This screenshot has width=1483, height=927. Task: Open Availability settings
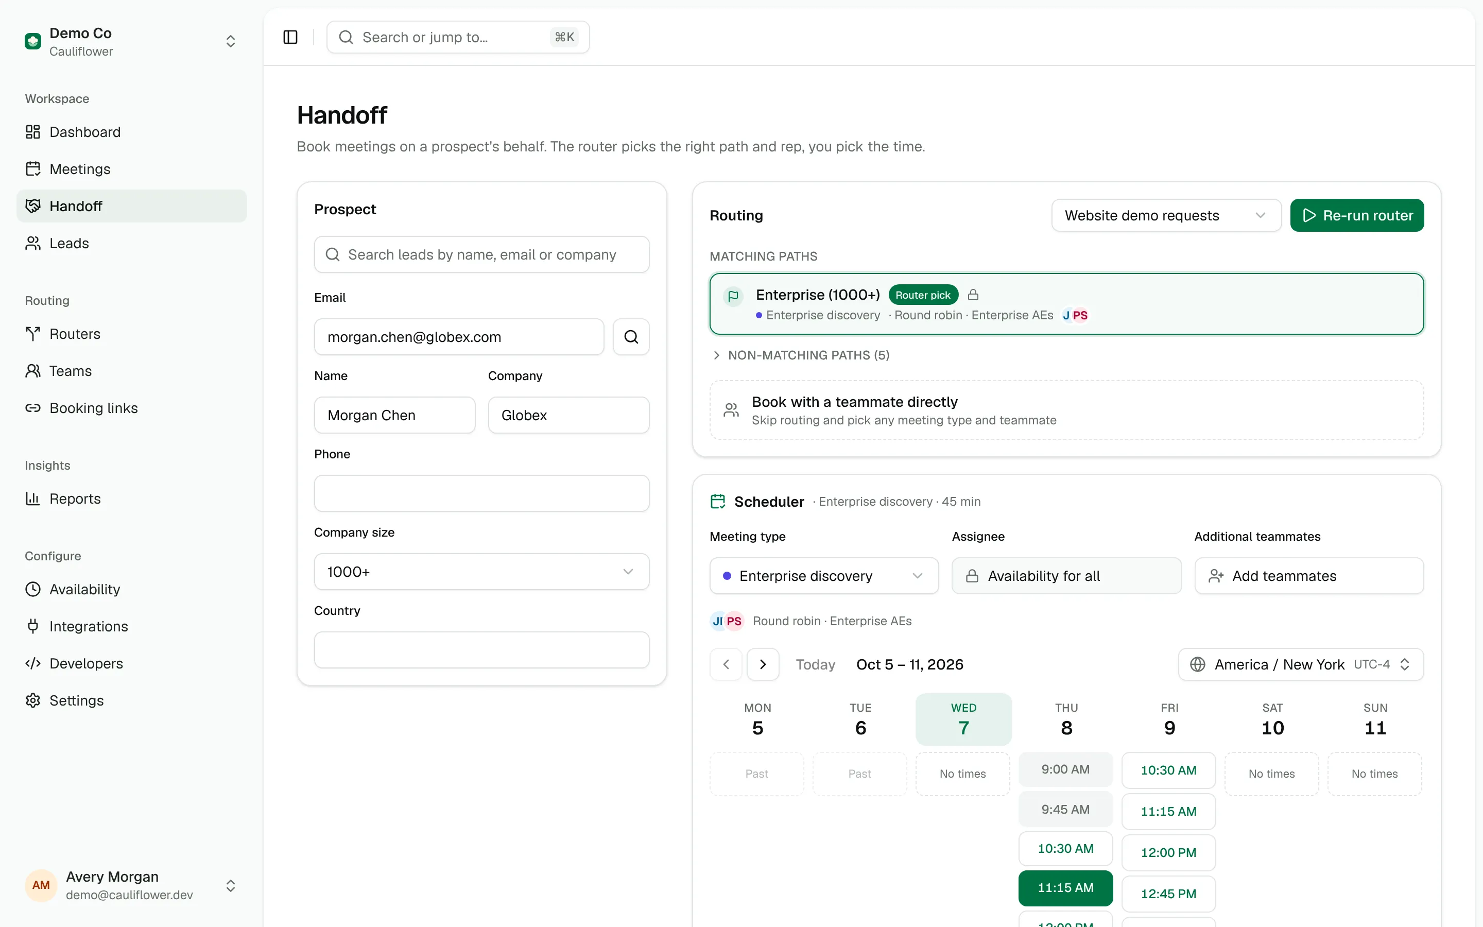(x=132, y=589)
